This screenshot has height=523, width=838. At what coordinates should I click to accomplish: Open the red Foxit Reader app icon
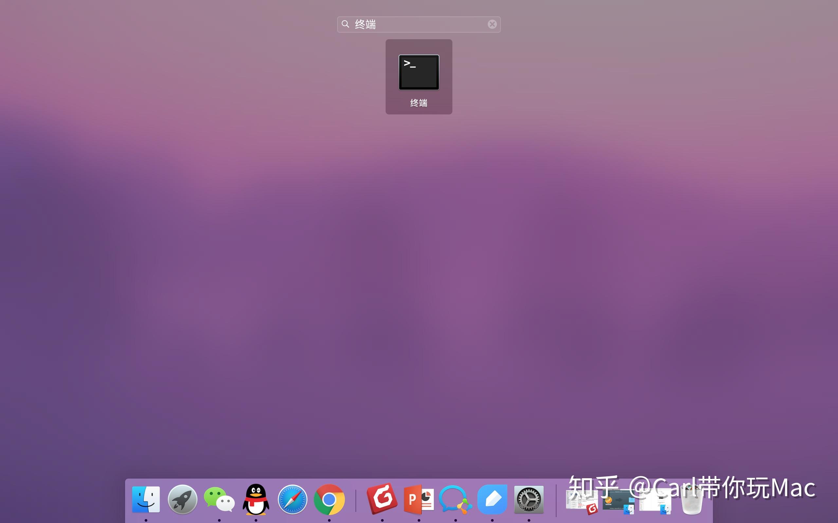pos(382,499)
